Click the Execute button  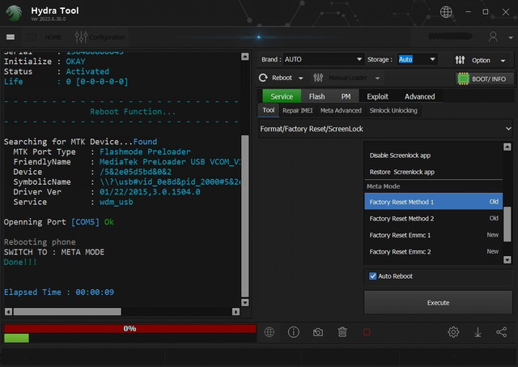(438, 302)
